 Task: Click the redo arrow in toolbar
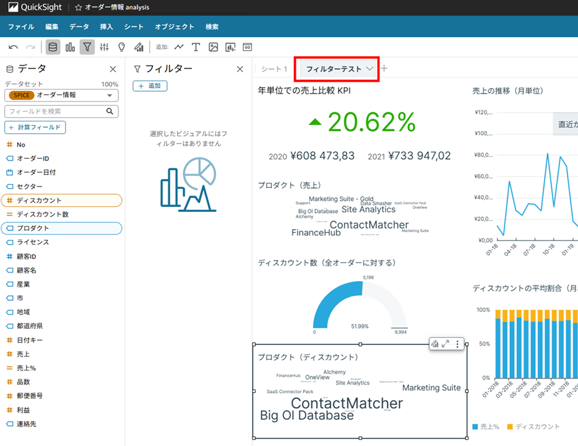pyautogui.click(x=30, y=47)
